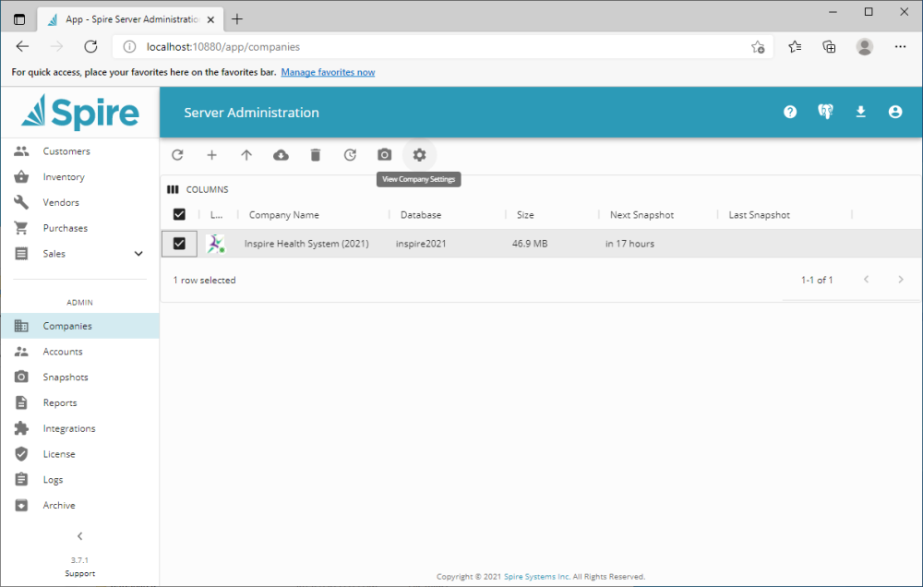This screenshot has height=587, width=923.
Task: Select the App - Spire Server Administration tab
Action: [x=130, y=19]
